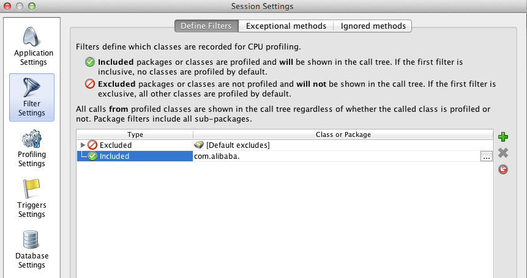
Task: Click the red Excluded type icon in table
Action: pos(92,145)
